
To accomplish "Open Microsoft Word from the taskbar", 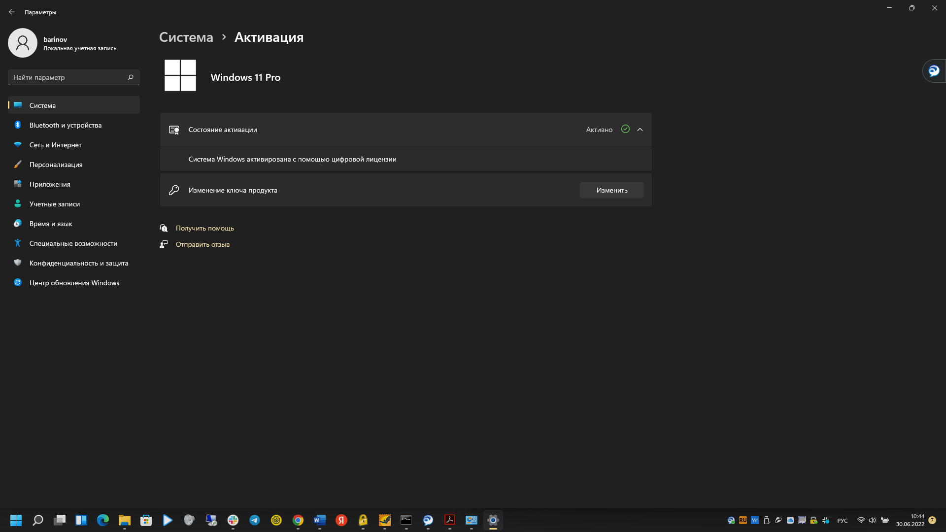I will (x=320, y=520).
